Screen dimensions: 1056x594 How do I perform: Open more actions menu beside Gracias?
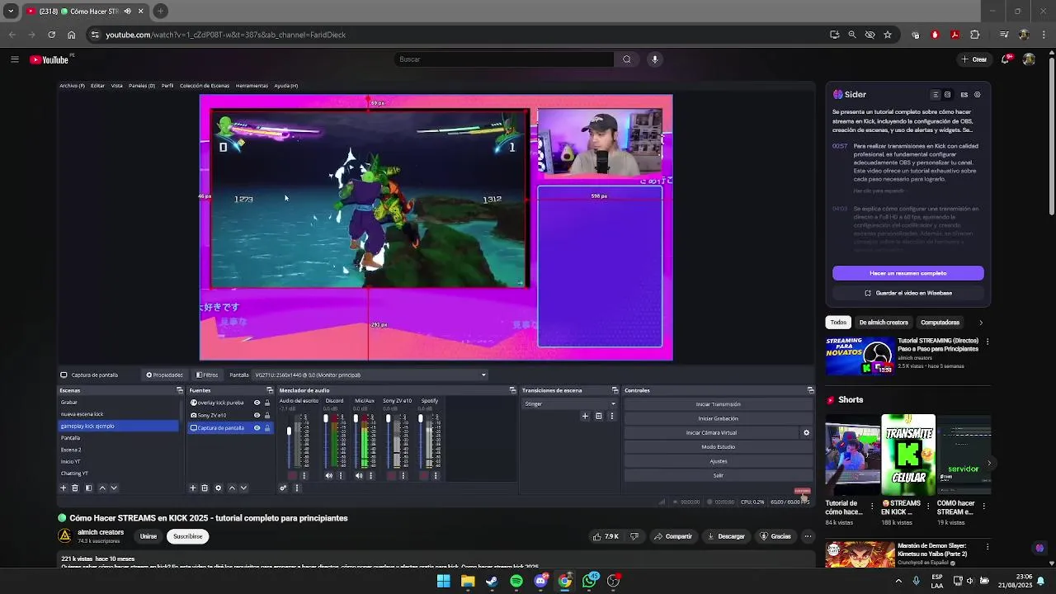click(808, 536)
